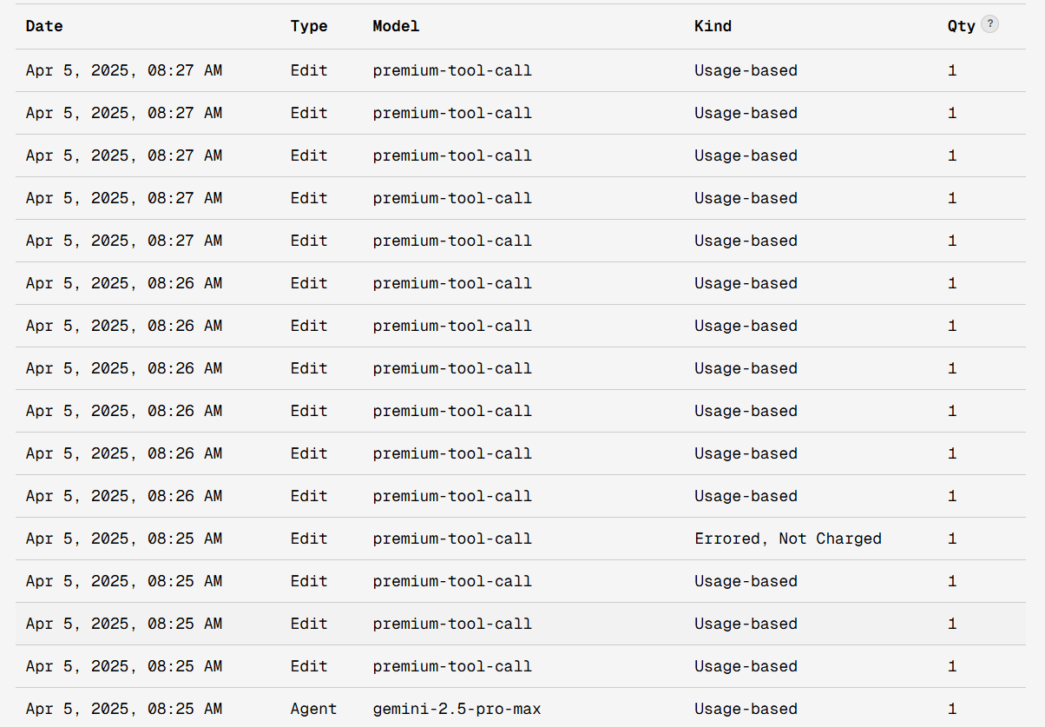This screenshot has width=1045, height=727.
Task: Click the gemini-2.5-pro-max model entry
Action: [457, 709]
